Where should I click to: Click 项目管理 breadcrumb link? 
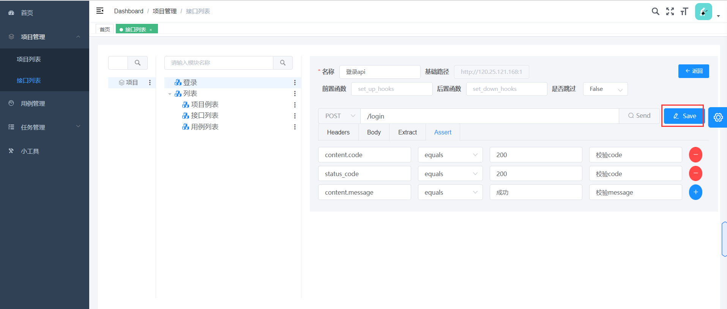(x=165, y=11)
